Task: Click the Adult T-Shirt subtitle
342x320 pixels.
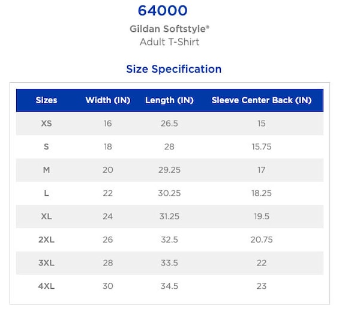Action: click(x=169, y=42)
